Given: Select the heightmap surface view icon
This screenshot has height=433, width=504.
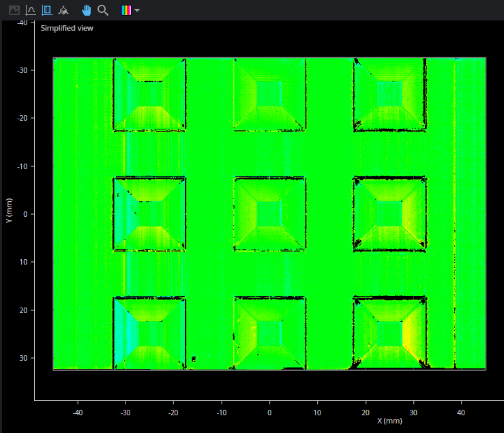Looking at the screenshot, I should coord(47,10).
